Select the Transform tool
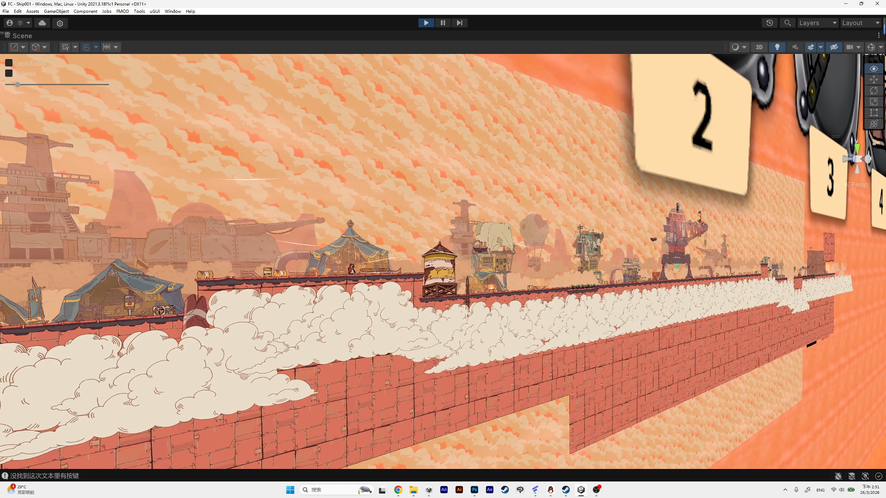 click(x=874, y=124)
